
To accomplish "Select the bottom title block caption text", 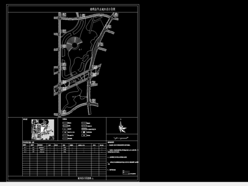I will (x=86, y=178).
